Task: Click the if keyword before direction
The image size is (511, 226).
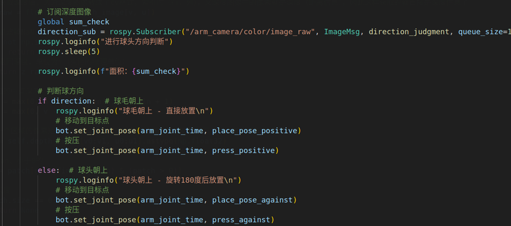Action: pyautogui.click(x=42, y=101)
